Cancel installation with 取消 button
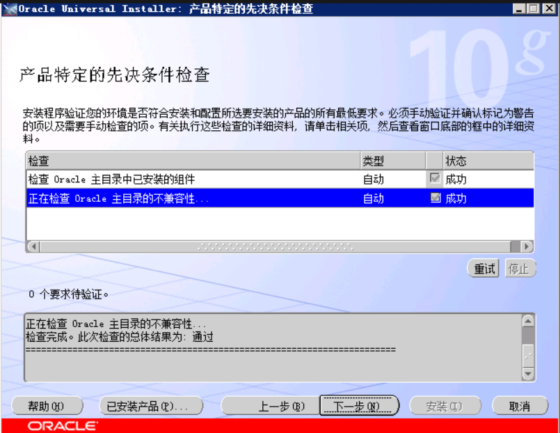 click(x=520, y=406)
